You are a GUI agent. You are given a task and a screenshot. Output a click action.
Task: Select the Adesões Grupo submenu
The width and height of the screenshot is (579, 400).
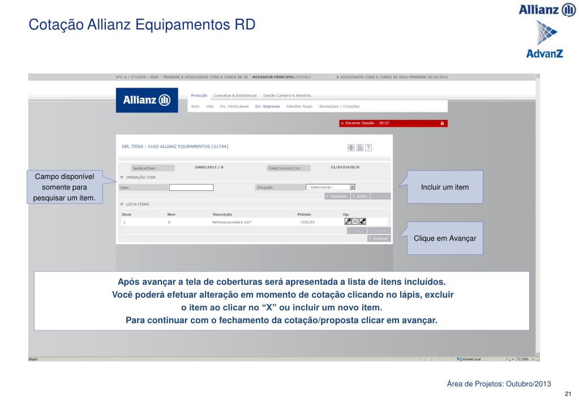click(299, 107)
